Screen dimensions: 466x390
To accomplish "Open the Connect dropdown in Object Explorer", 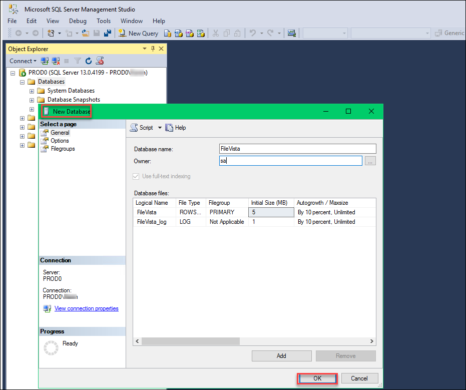I will (23, 61).
